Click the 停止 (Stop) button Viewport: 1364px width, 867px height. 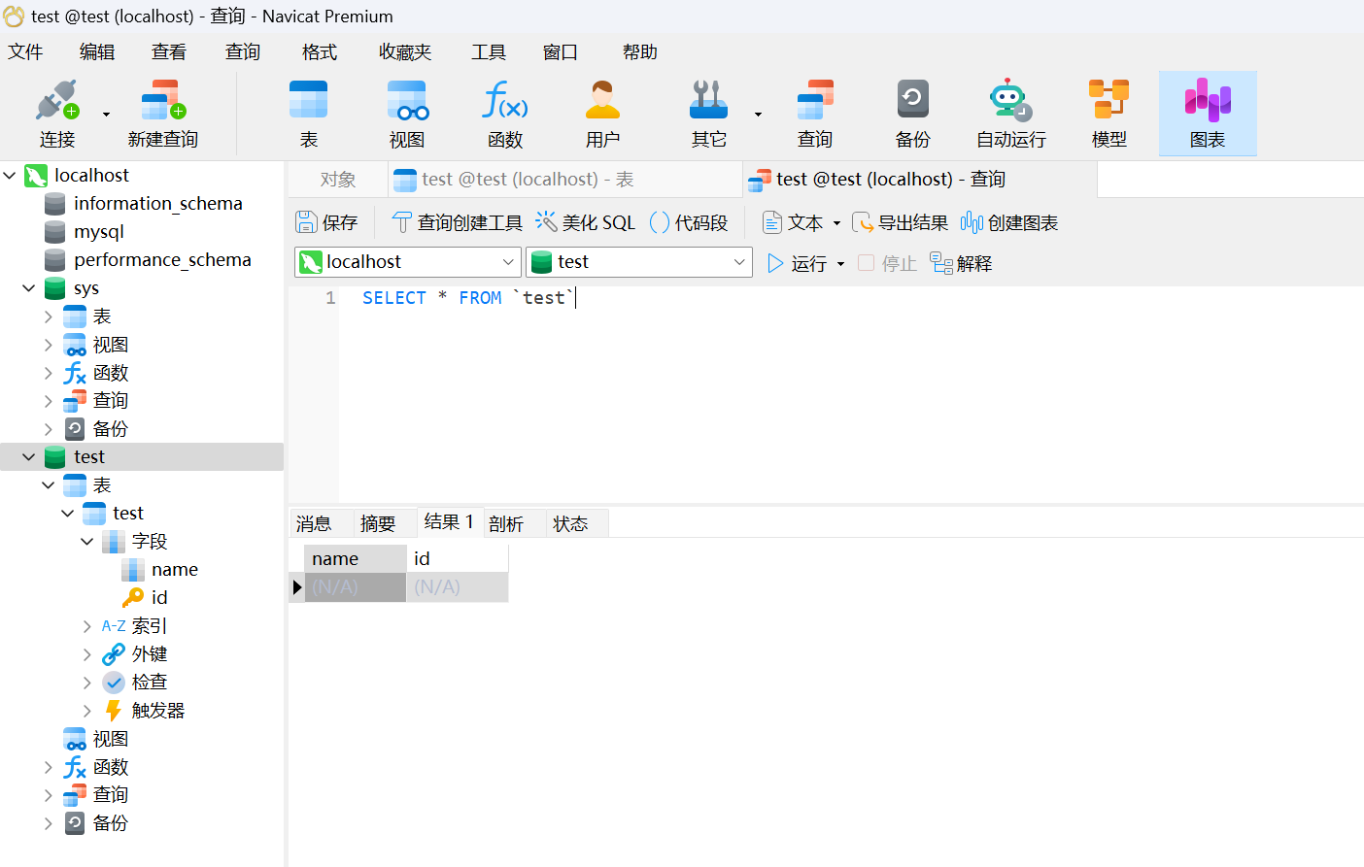coord(887,263)
